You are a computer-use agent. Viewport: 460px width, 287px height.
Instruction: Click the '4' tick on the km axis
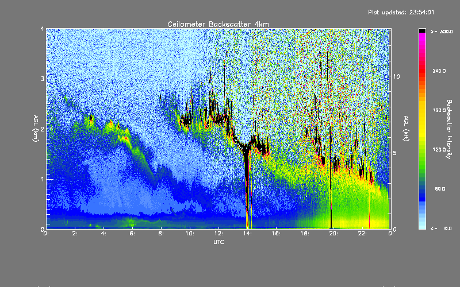(43, 29)
